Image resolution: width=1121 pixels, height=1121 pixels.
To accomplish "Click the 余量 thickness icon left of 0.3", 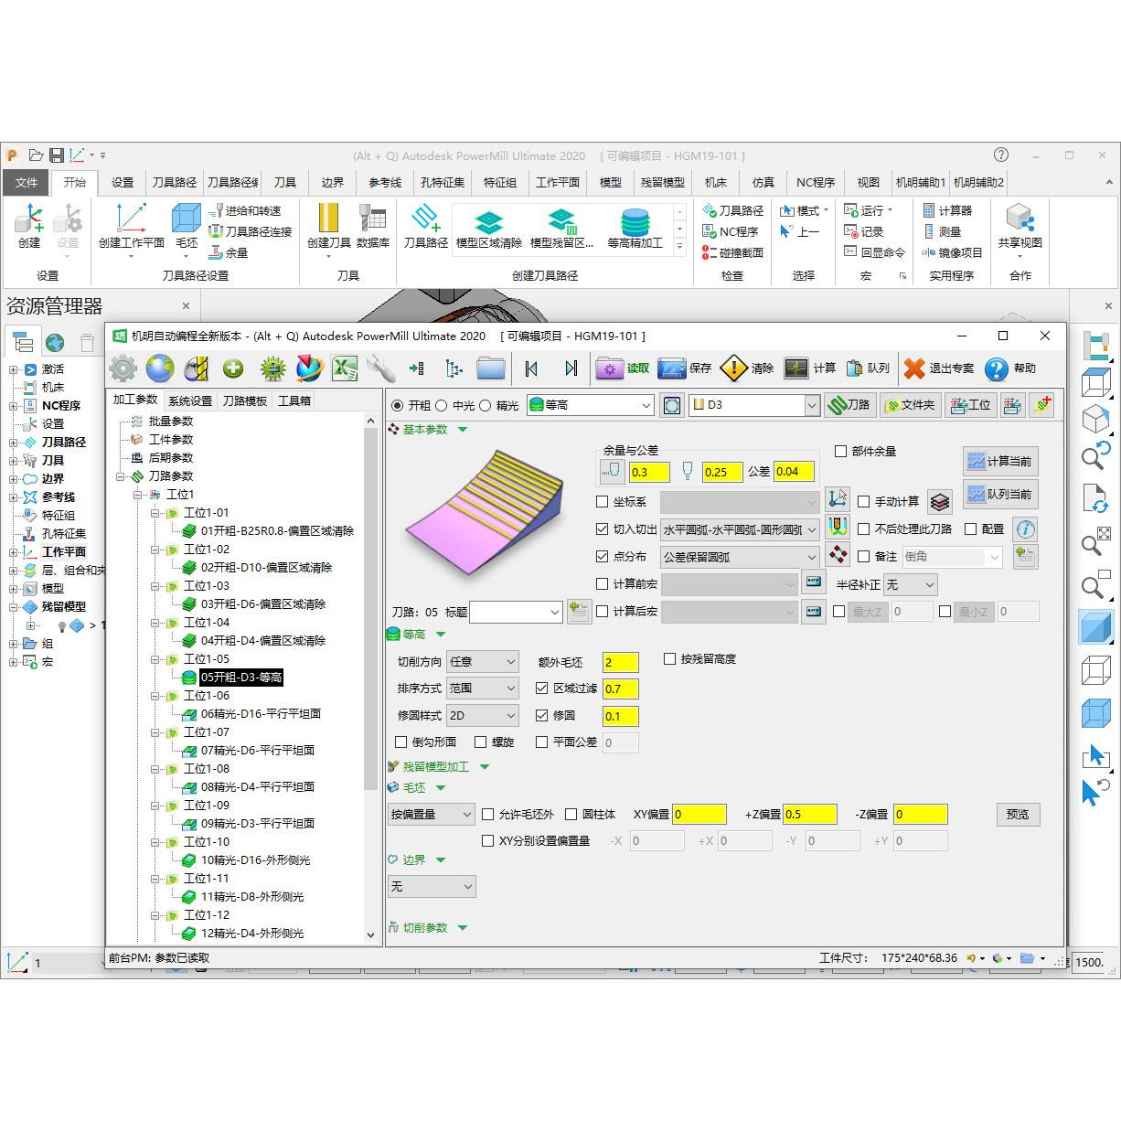I will pos(612,472).
